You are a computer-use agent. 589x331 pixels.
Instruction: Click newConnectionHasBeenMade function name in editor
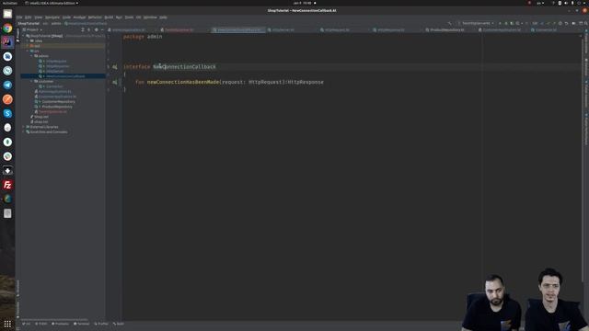tap(183, 82)
